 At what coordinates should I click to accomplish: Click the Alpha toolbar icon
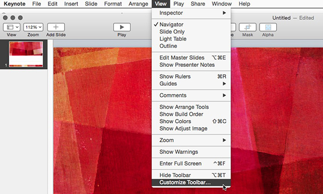click(x=268, y=27)
